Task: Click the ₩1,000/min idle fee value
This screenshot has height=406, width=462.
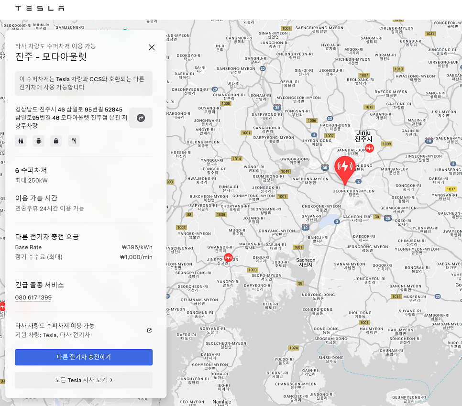Action: 136,257
